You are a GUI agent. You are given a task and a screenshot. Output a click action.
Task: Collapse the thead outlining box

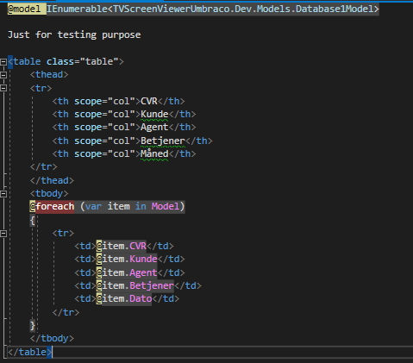coord(3,75)
